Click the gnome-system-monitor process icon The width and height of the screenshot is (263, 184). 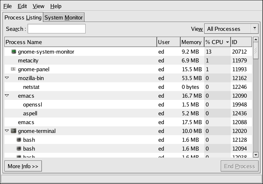(14, 52)
